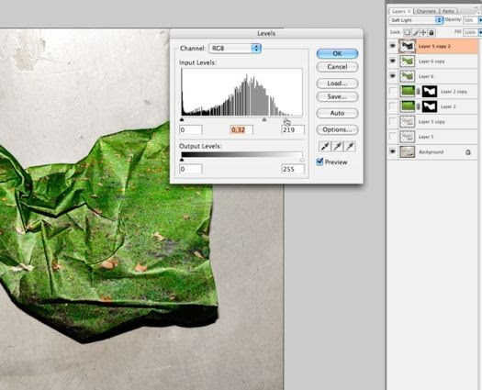Switch to the Paths tab
482x390 pixels.
[448, 11]
